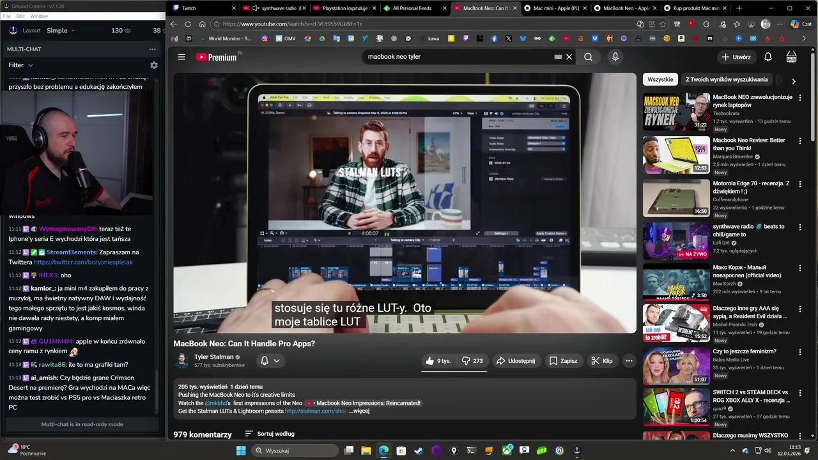Expand the description with ...więcej
The image size is (818, 460).
(x=359, y=411)
